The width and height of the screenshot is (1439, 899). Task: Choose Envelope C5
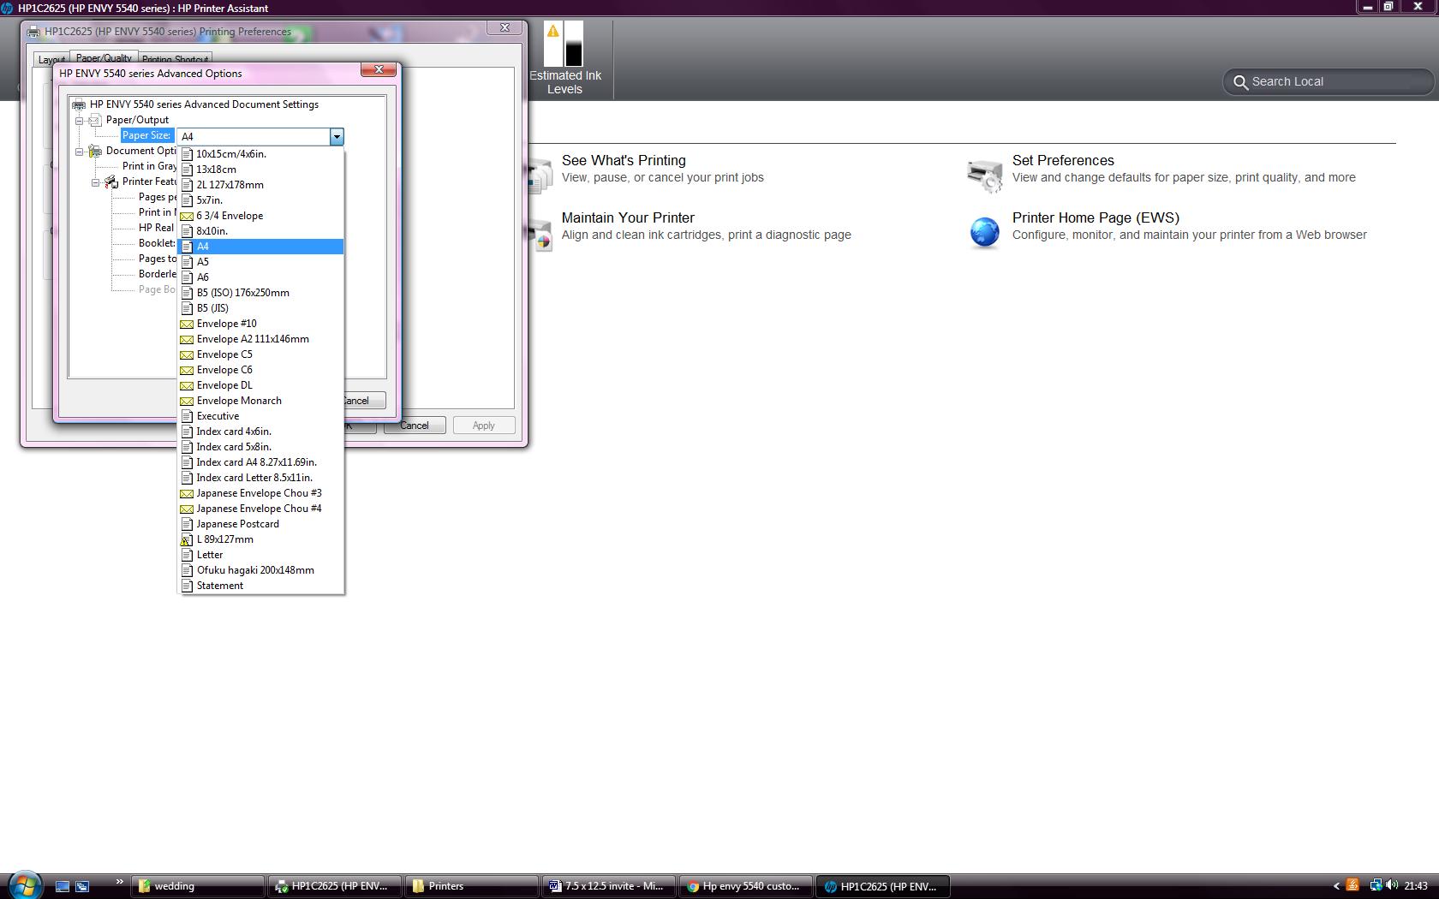coord(260,354)
